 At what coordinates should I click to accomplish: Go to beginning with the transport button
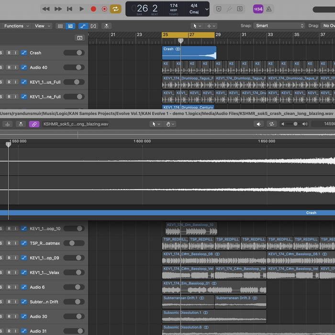pyautogui.click(x=70, y=9)
